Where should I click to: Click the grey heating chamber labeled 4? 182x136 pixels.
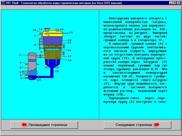32,66
